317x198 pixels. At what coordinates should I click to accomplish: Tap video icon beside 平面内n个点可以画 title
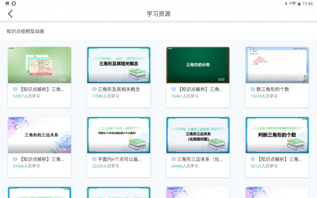94,159
